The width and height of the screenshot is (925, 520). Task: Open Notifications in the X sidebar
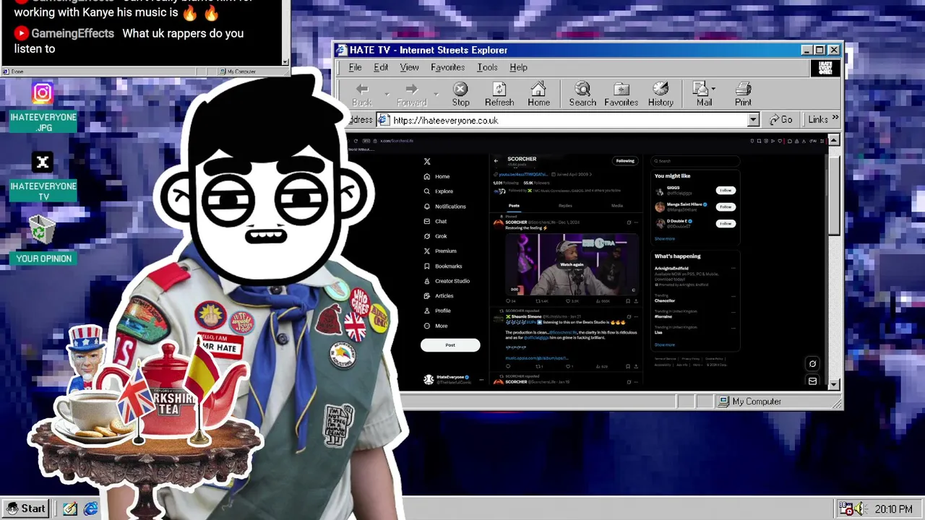pos(444,207)
